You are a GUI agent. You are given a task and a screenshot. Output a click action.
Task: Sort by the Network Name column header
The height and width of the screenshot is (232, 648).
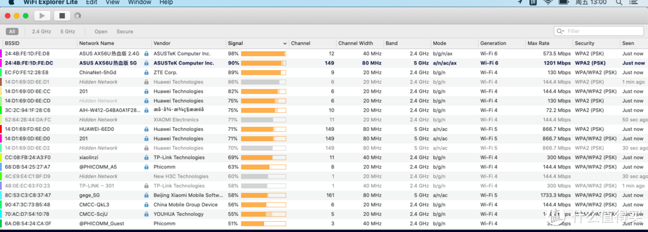pyautogui.click(x=114, y=43)
